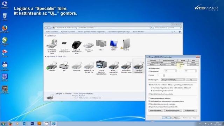Screen dimensions: 224x126
Task: Switch to the 'Biztonság' tab
Action: tap(153, 61)
